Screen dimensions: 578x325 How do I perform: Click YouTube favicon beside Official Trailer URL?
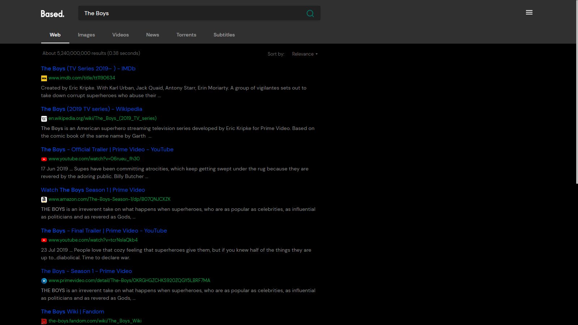(x=44, y=159)
